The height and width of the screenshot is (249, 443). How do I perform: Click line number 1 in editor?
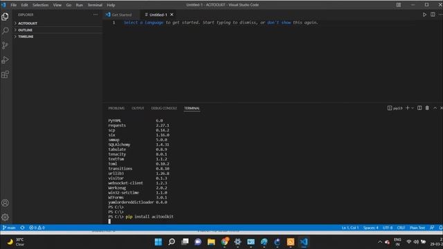coord(114,23)
